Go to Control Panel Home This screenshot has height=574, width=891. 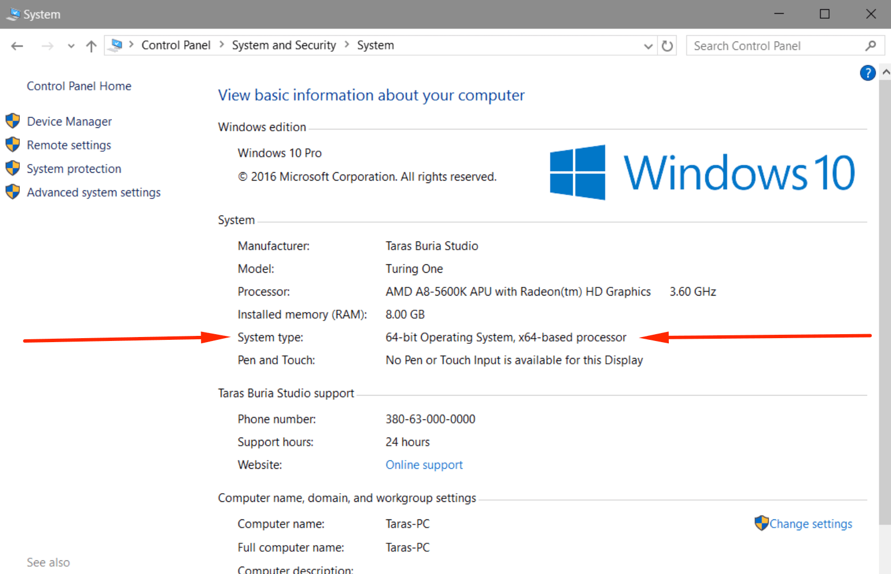click(79, 86)
